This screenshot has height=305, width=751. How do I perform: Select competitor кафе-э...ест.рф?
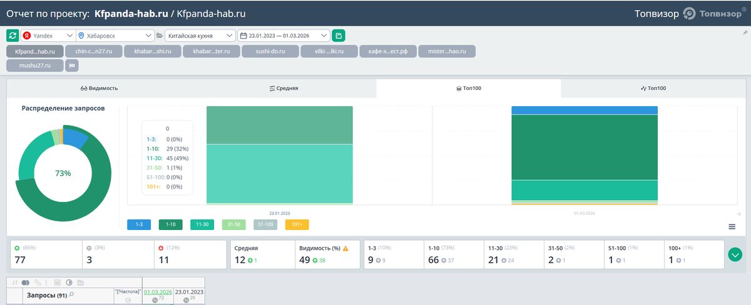(388, 51)
